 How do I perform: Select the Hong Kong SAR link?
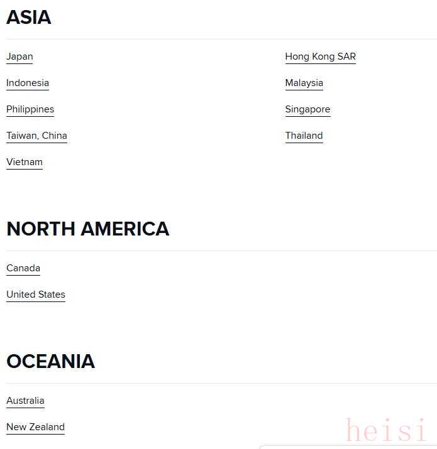click(x=320, y=57)
